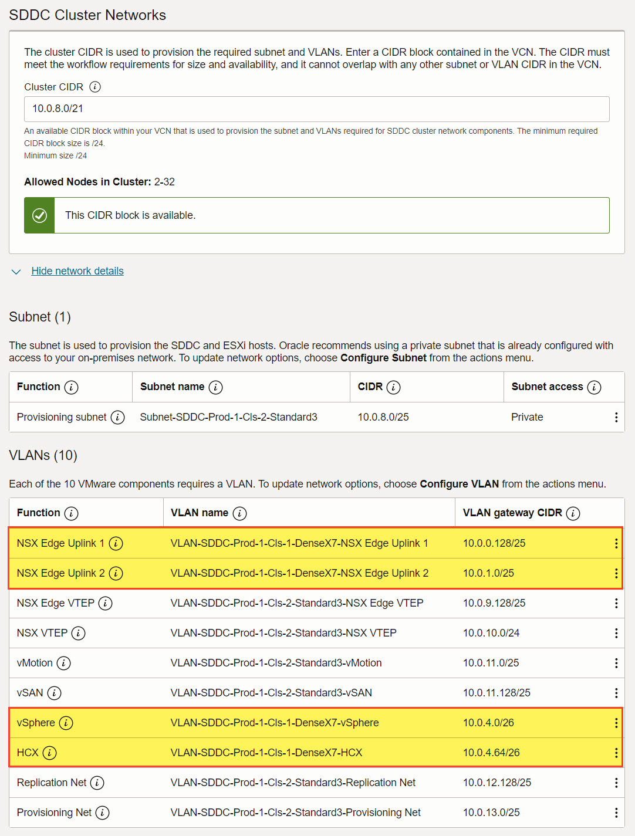The image size is (635, 836).
Task: Show info for NSX Edge Uplink 1
Action: click(117, 543)
